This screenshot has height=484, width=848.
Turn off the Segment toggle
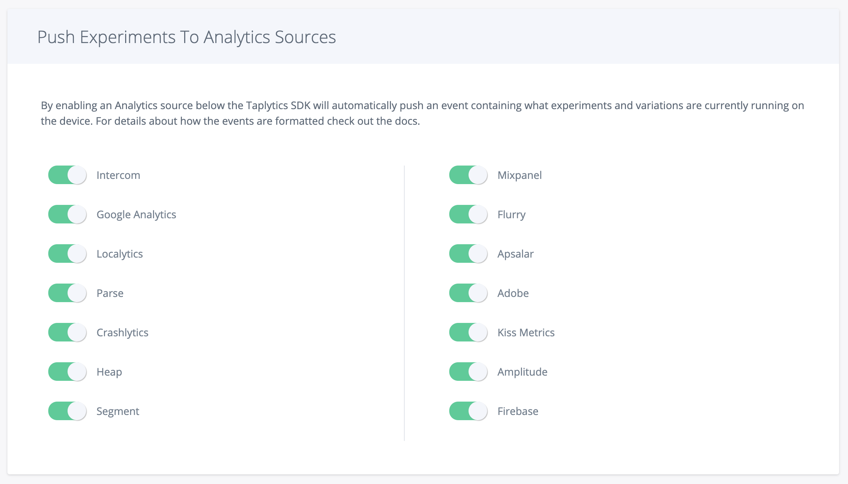[x=67, y=411]
